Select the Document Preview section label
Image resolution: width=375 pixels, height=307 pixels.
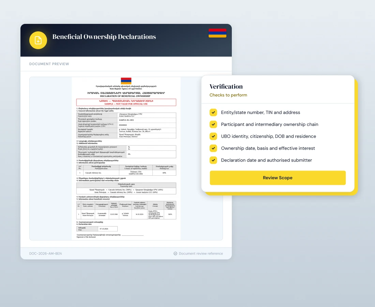[x=49, y=64]
